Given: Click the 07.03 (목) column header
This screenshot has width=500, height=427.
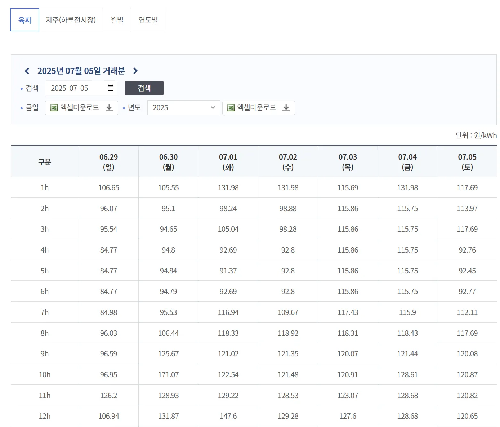Looking at the screenshot, I should (348, 162).
